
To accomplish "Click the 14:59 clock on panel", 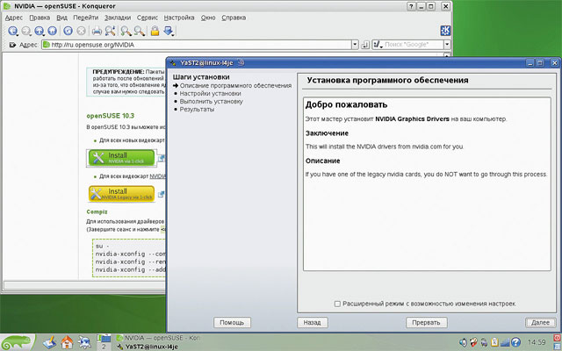I will 537,342.
